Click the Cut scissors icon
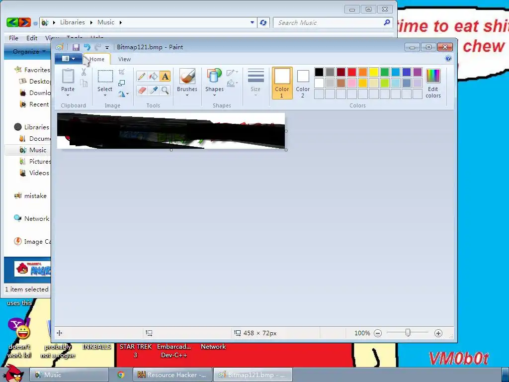 [84, 72]
